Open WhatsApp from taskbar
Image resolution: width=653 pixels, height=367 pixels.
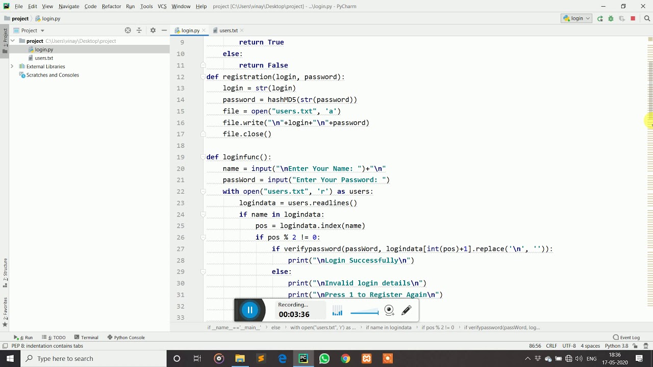click(x=324, y=358)
